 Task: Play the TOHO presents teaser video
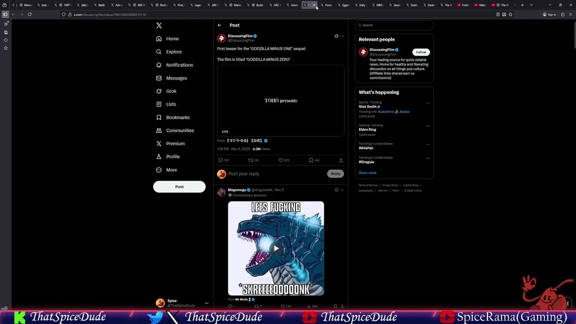coord(280,100)
